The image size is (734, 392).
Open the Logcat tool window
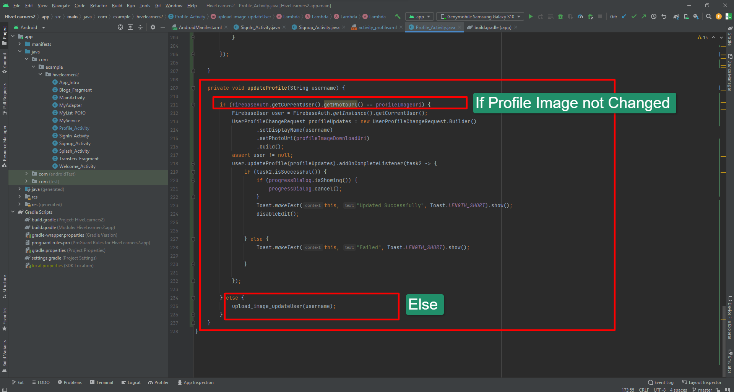click(131, 382)
